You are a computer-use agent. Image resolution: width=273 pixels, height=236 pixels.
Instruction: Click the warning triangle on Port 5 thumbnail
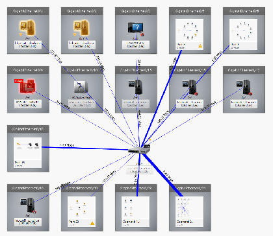(200, 46)
